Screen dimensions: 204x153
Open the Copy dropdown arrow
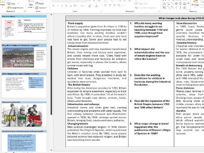pos(18,4)
